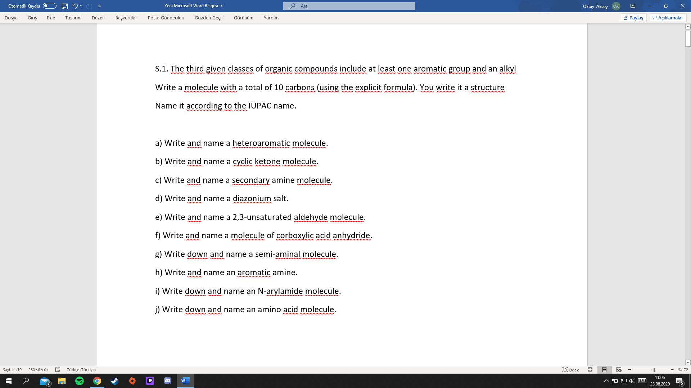Switch to Print Layout view icon

click(x=605, y=370)
